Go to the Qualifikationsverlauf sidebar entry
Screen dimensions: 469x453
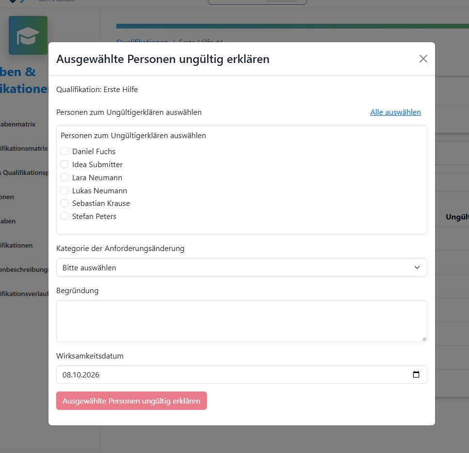24,294
